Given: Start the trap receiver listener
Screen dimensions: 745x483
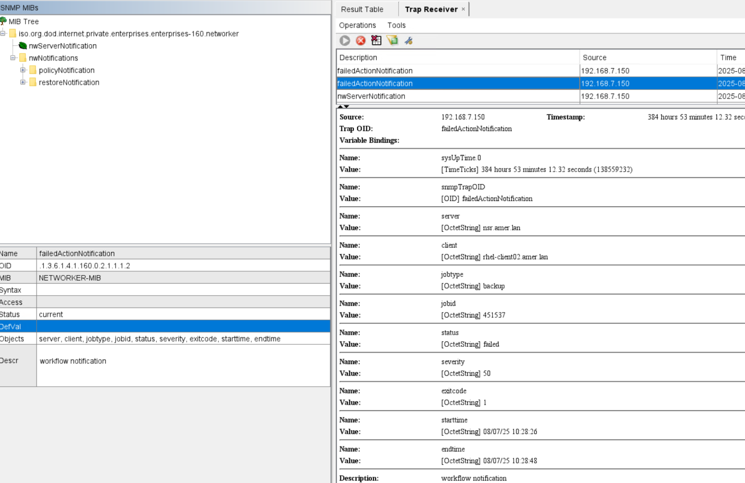Looking at the screenshot, I should click(x=345, y=41).
